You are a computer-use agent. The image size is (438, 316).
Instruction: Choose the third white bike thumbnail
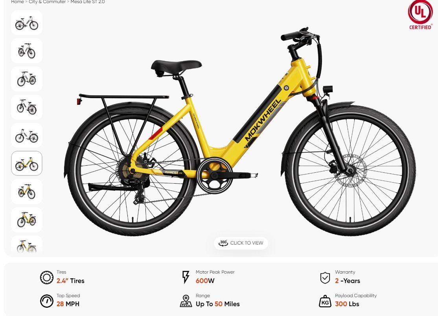[26, 79]
